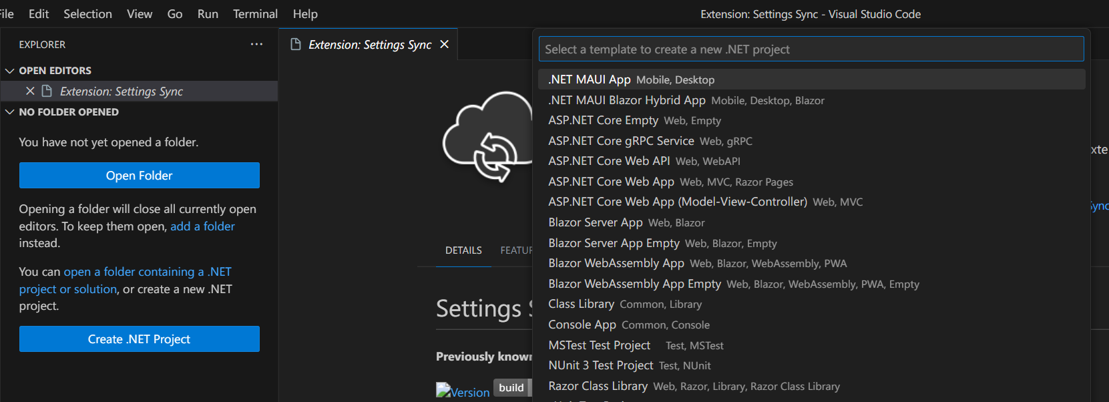1109x402 pixels.
Task: Pick the Blazor WebAssembly App template
Action: (811, 263)
